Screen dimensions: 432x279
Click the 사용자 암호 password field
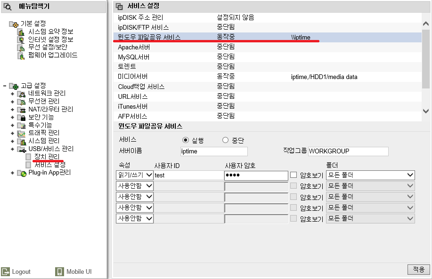[256, 175]
